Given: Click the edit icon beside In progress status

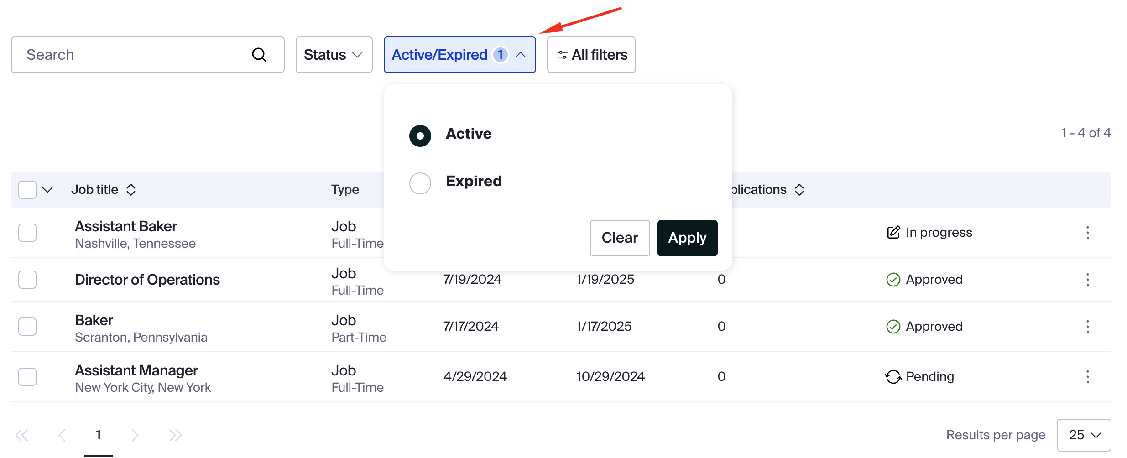Looking at the screenshot, I should coord(893,232).
